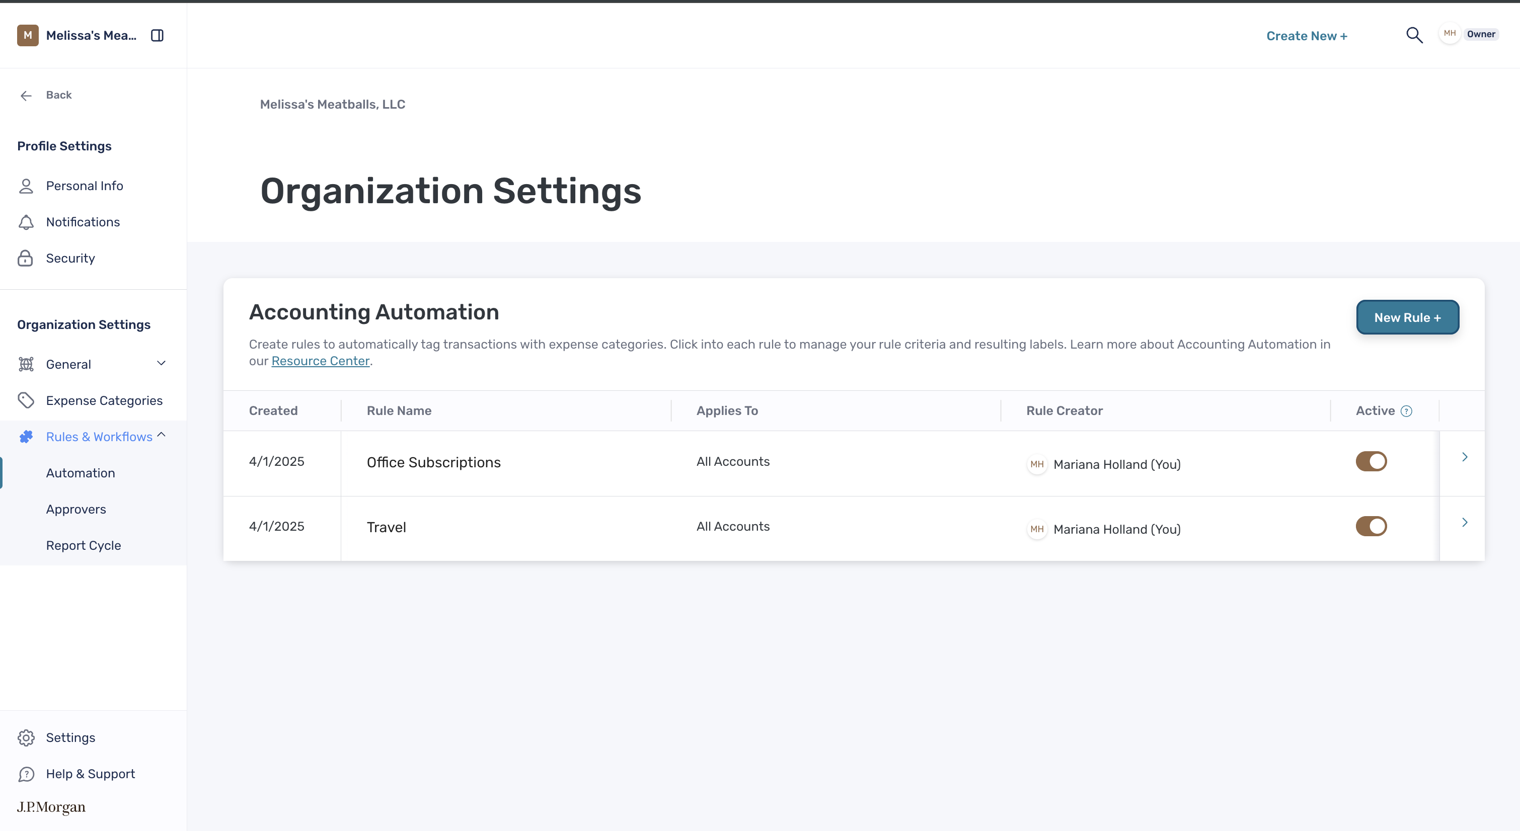The width and height of the screenshot is (1520, 831).
Task: Click the Active column help icon
Action: click(1407, 411)
